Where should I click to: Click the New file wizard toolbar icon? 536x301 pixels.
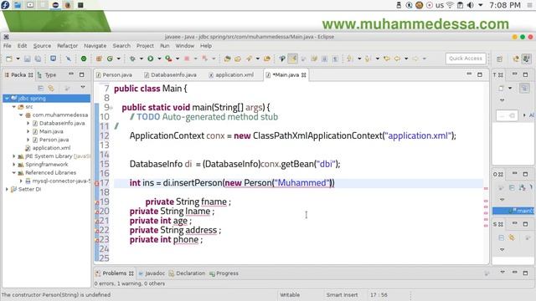[x=9, y=59]
